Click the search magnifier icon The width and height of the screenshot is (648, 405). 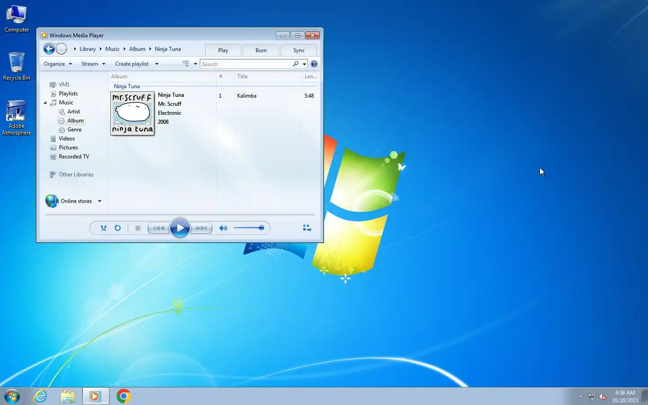[x=296, y=64]
